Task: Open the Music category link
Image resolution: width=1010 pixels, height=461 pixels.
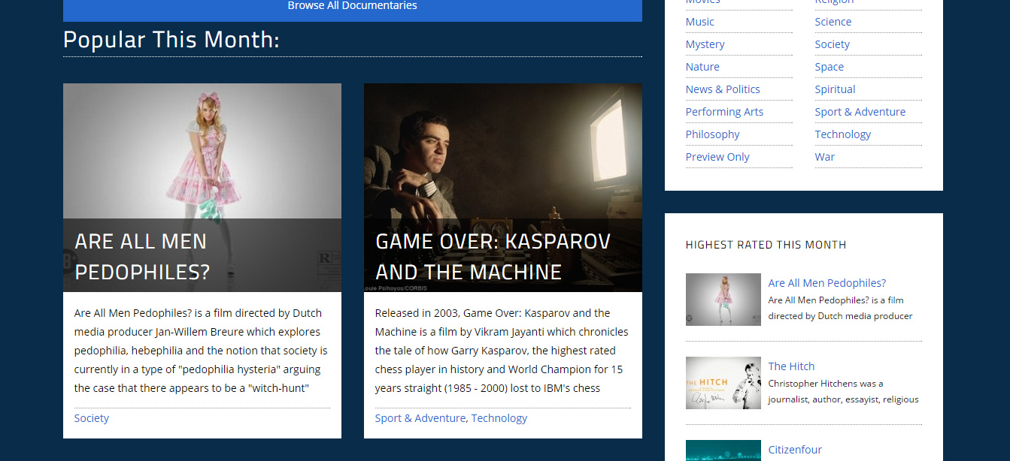Action: pyautogui.click(x=700, y=22)
